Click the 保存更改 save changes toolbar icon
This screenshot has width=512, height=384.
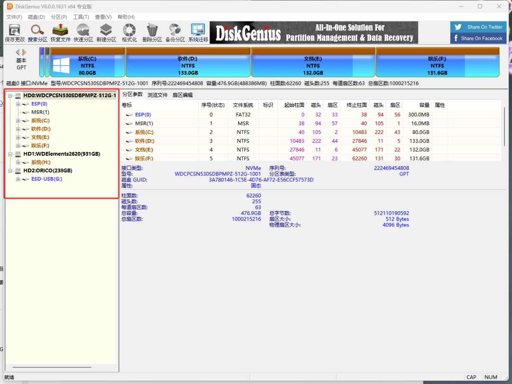pos(15,33)
